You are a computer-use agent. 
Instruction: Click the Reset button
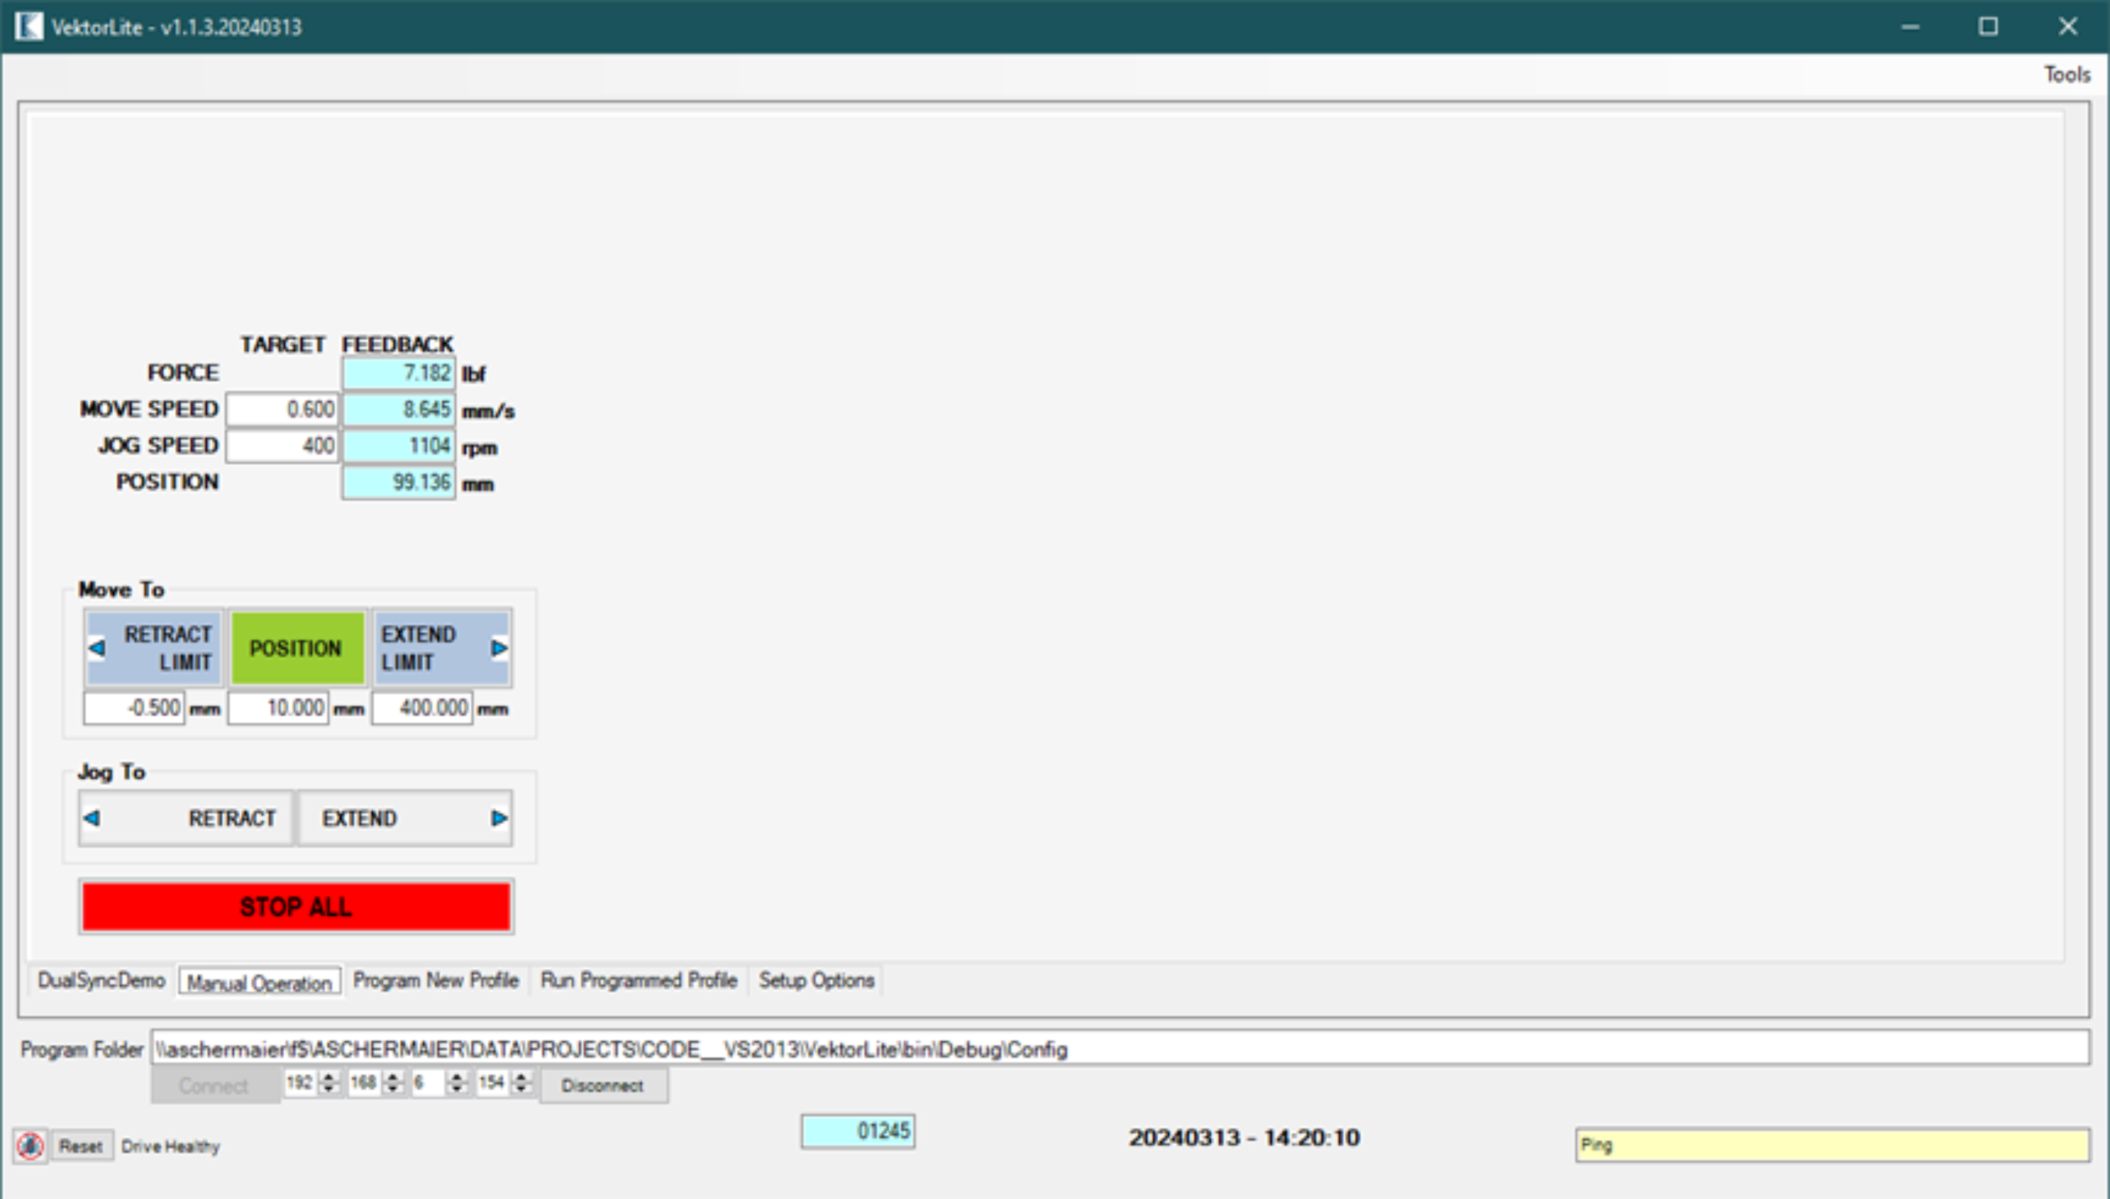(81, 1146)
